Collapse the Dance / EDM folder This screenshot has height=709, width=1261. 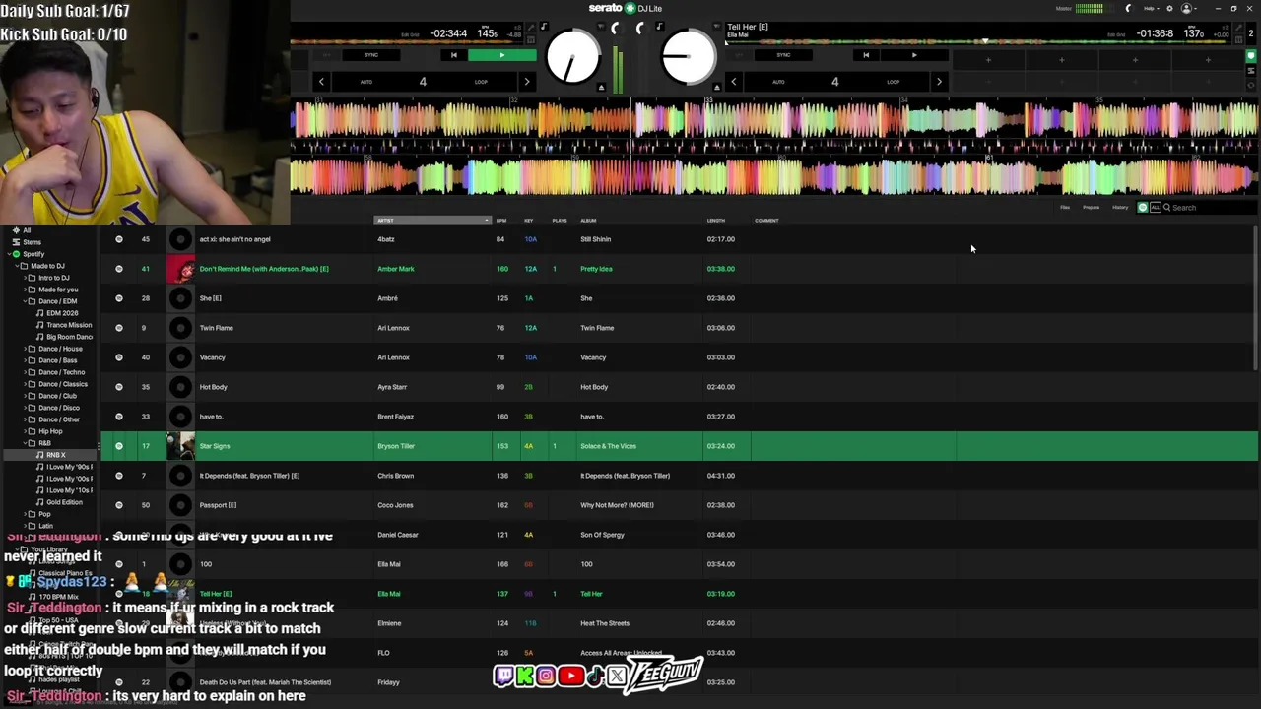click(x=24, y=301)
